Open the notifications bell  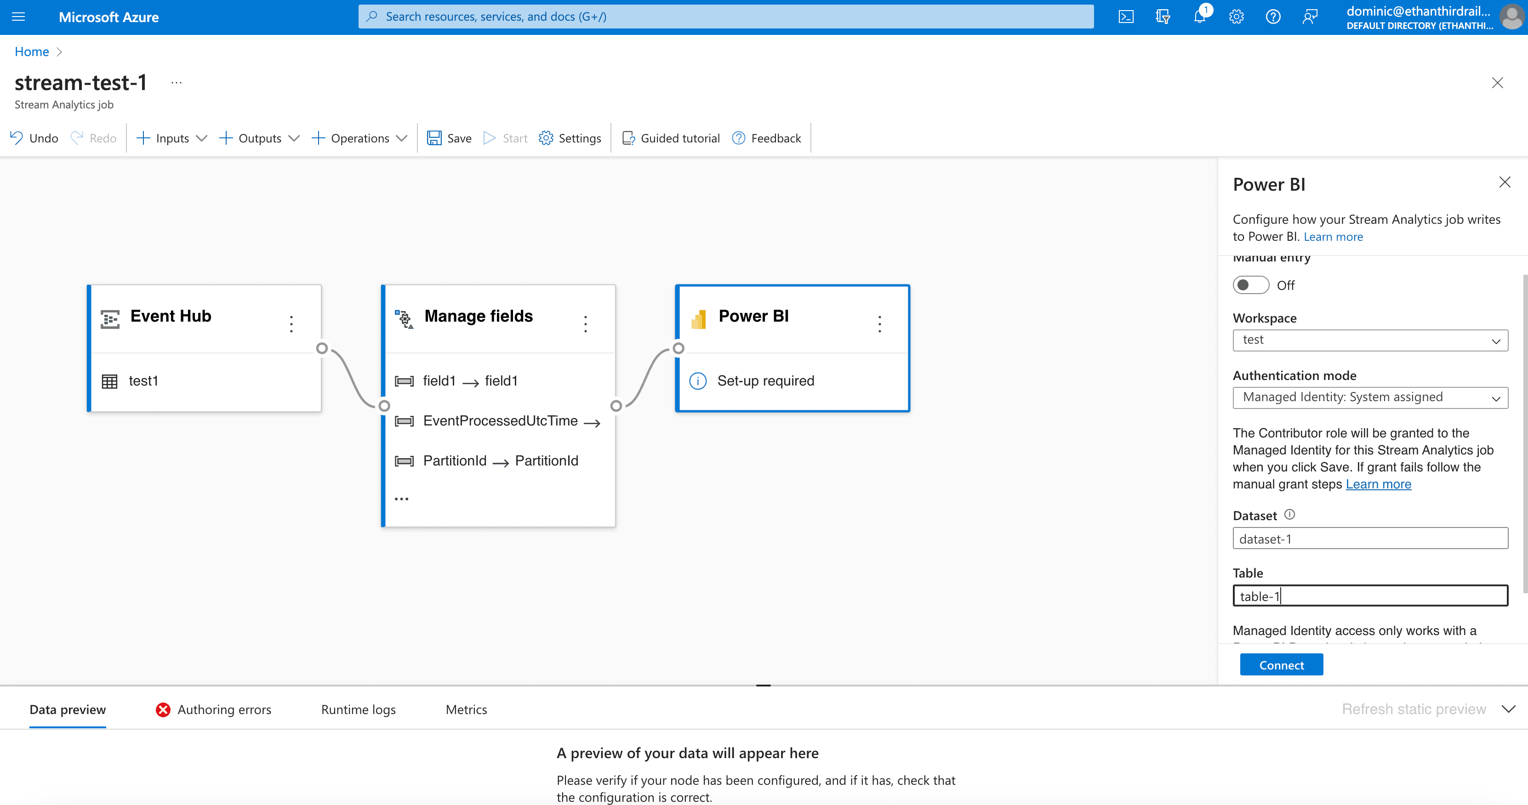click(x=1199, y=17)
